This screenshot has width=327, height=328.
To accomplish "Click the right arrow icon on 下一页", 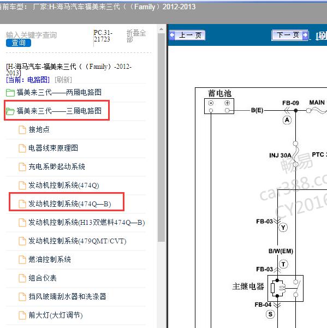I will 305,35.
